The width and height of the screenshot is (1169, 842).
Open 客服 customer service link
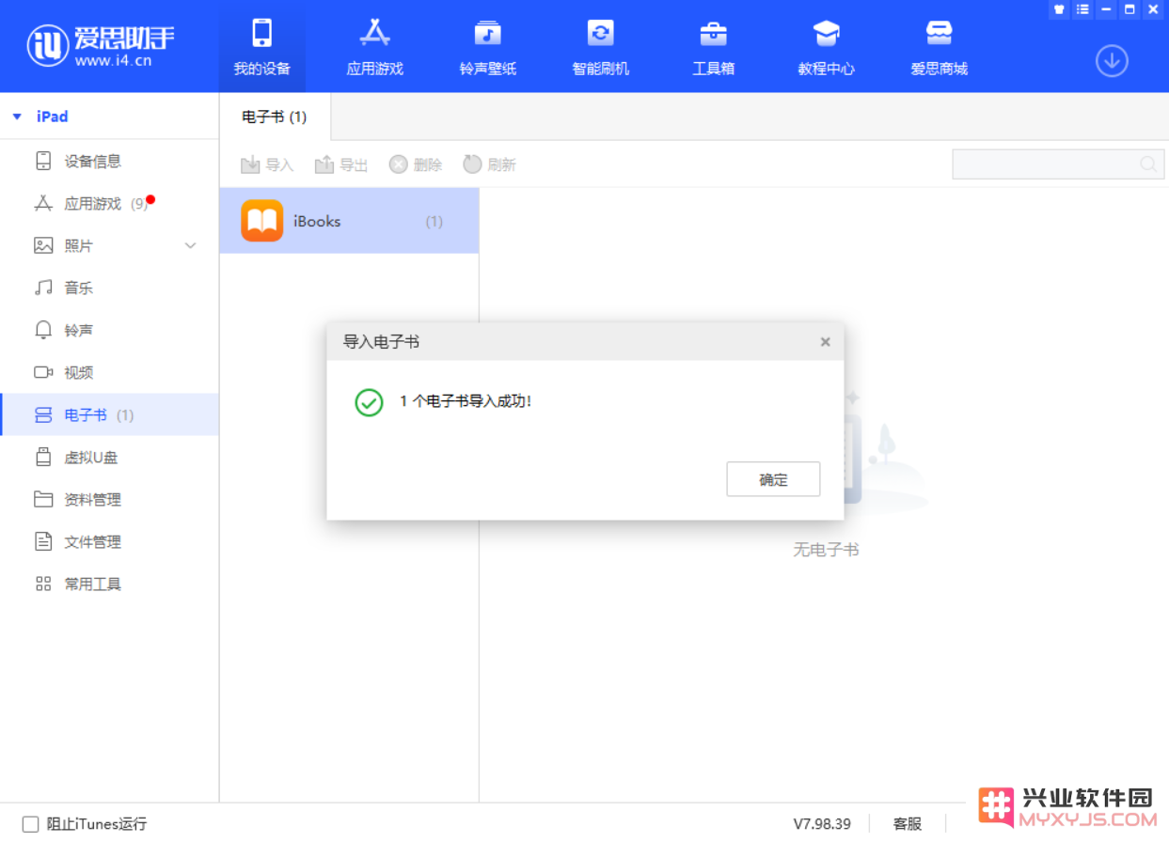pyautogui.click(x=908, y=824)
